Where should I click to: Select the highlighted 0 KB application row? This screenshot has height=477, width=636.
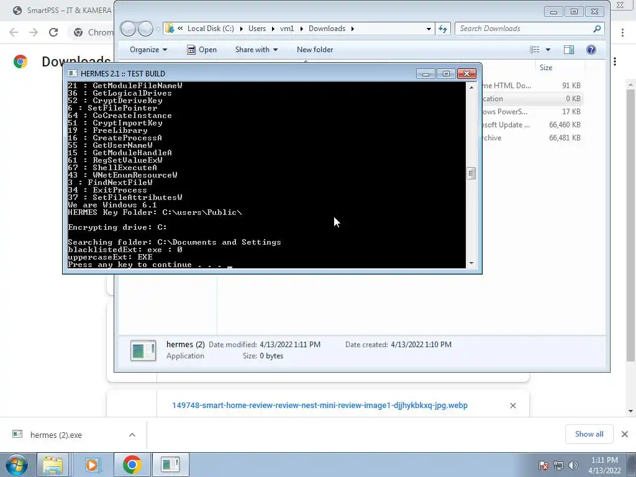[x=532, y=99]
